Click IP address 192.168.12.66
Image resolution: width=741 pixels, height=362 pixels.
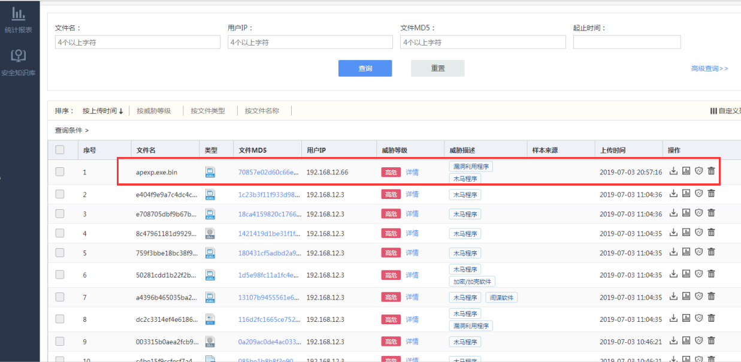(327, 172)
